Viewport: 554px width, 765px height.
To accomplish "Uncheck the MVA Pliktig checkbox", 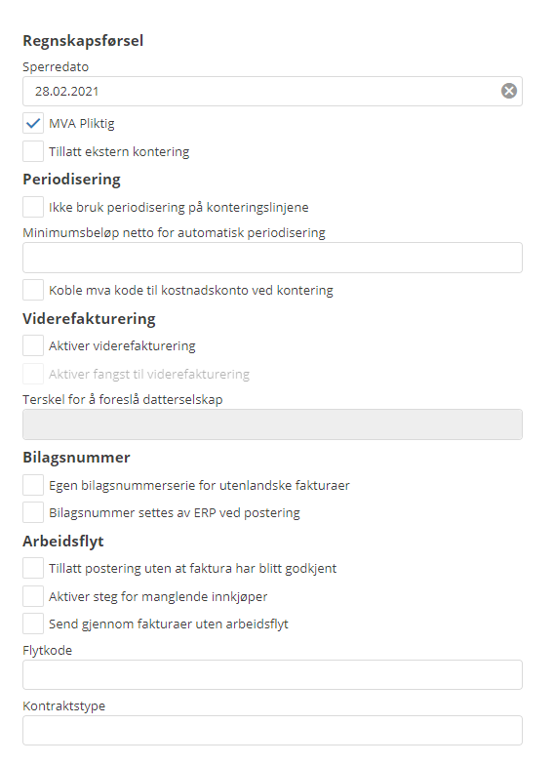I will click(x=33, y=123).
